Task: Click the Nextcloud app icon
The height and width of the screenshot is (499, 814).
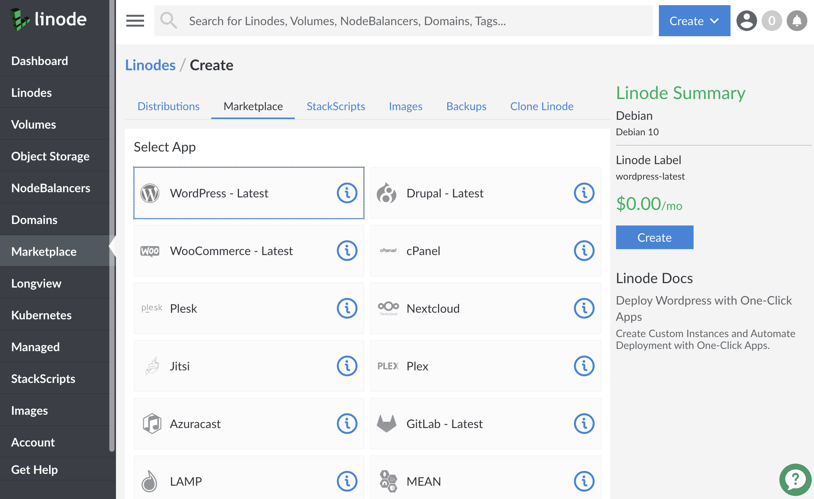Action: (387, 308)
